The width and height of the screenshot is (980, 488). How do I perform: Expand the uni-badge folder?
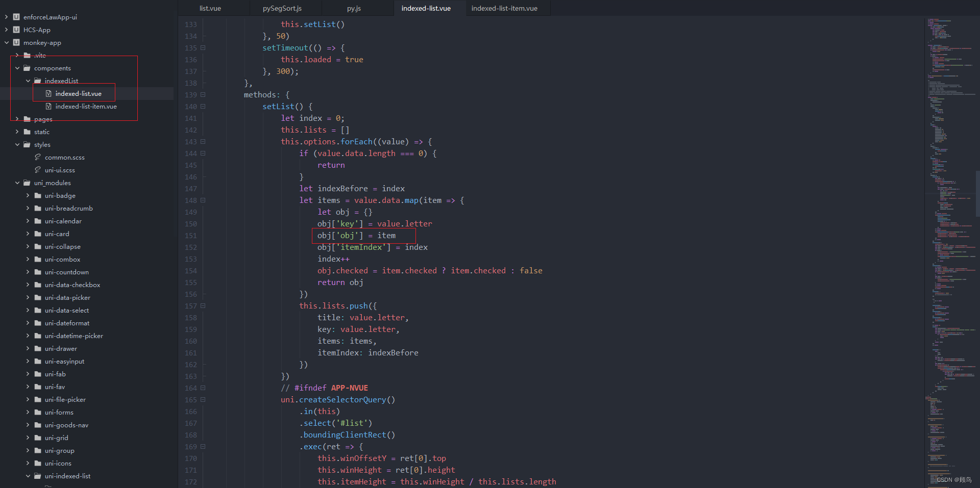click(x=28, y=195)
